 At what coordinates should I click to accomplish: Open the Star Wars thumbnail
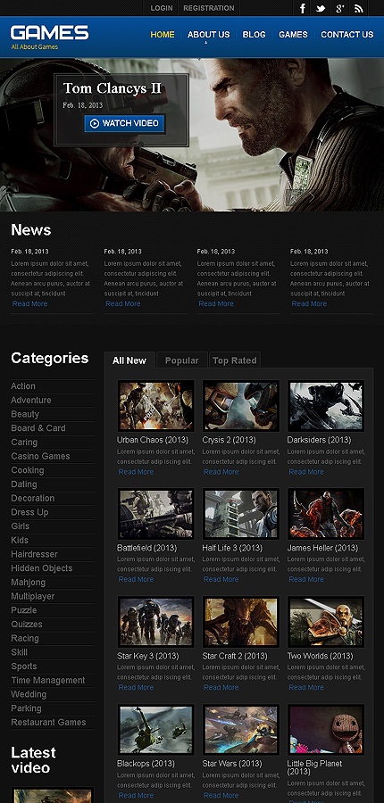click(241, 730)
